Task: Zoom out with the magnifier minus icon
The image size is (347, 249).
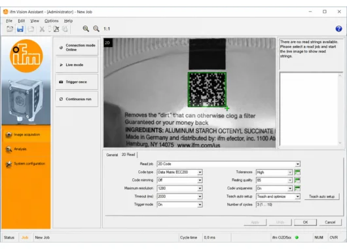Action: point(96,29)
